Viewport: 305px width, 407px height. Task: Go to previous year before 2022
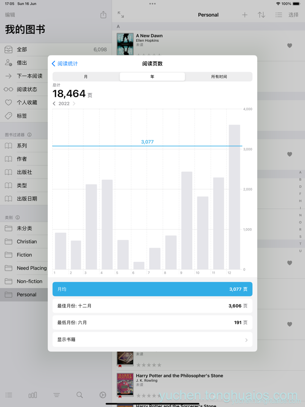tap(54, 103)
